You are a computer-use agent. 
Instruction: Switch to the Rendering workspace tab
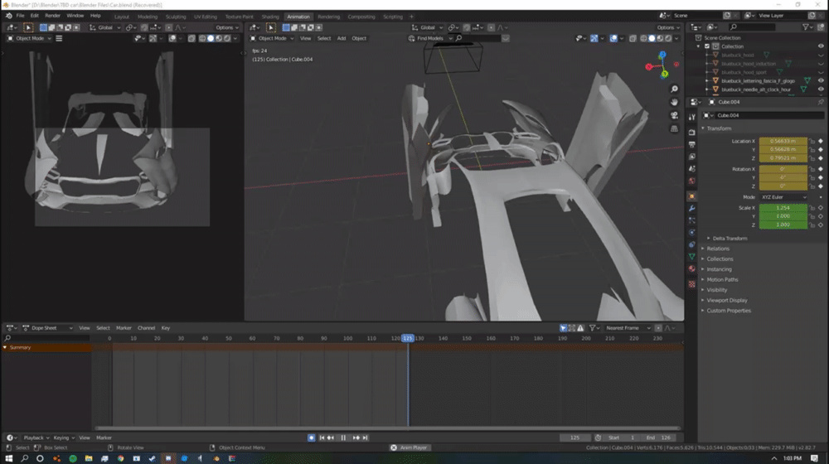(x=328, y=17)
